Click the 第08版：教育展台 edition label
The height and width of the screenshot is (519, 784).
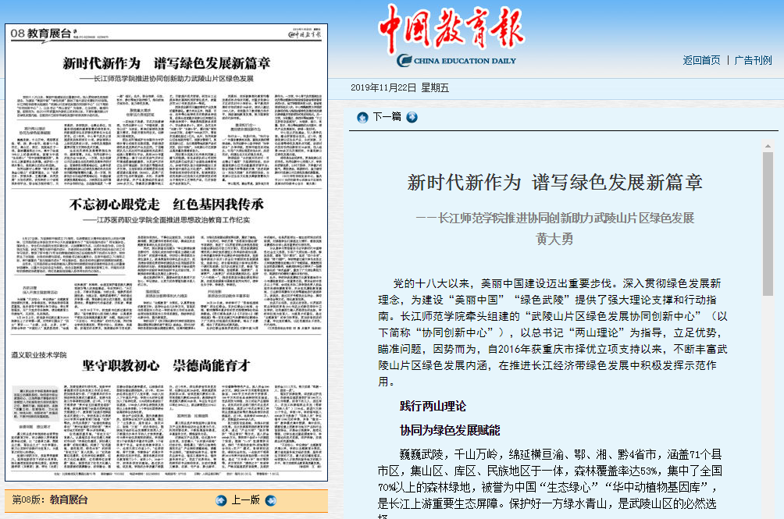click(x=49, y=500)
